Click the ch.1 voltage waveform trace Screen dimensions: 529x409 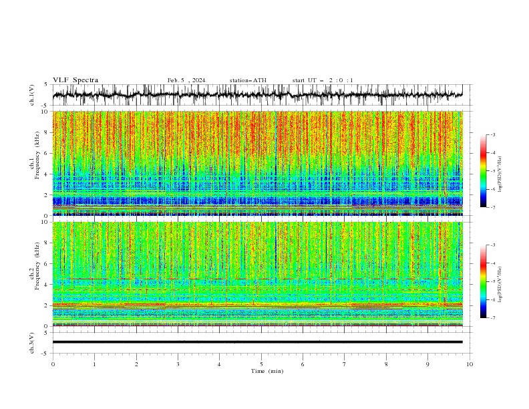(257, 95)
